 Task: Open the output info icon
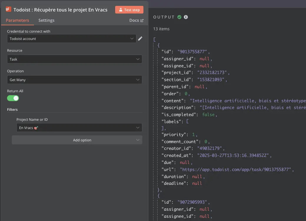[186, 17]
